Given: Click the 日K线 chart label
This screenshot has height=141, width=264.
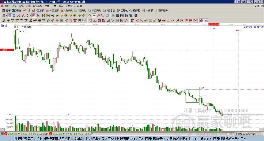Looking at the screenshot, I should [4, 26].
